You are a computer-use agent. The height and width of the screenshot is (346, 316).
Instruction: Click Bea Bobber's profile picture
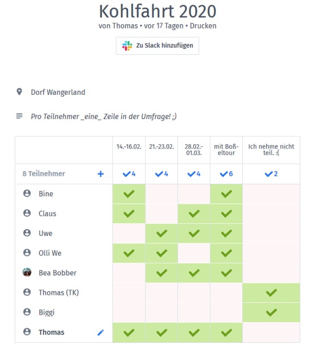27,272
